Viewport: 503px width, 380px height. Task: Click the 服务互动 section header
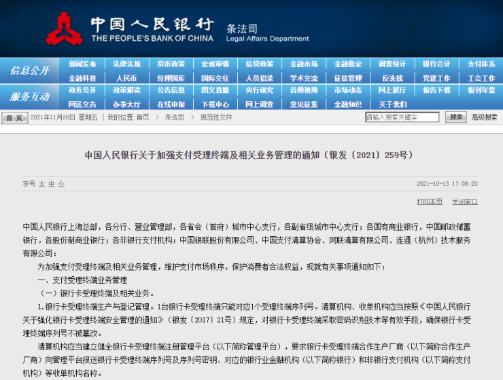pos(29,96)
